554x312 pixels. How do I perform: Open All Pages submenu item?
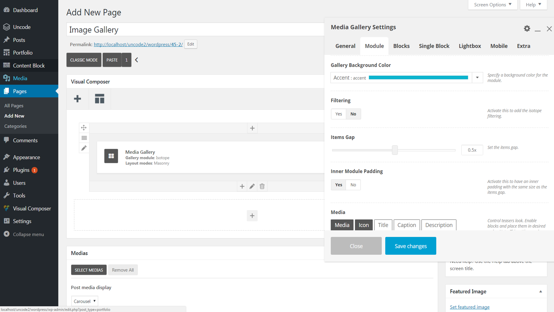[14, 106]
